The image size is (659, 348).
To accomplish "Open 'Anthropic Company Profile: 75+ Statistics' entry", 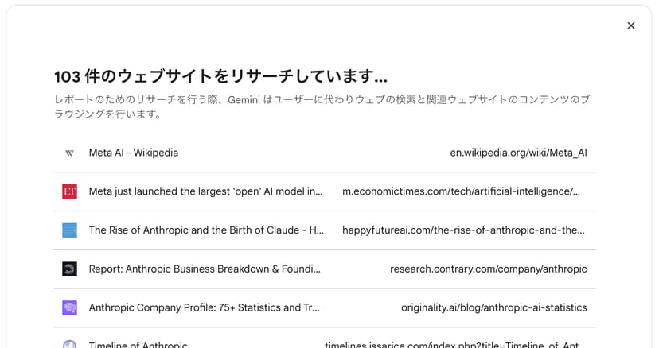I will (x=205, y=307).
